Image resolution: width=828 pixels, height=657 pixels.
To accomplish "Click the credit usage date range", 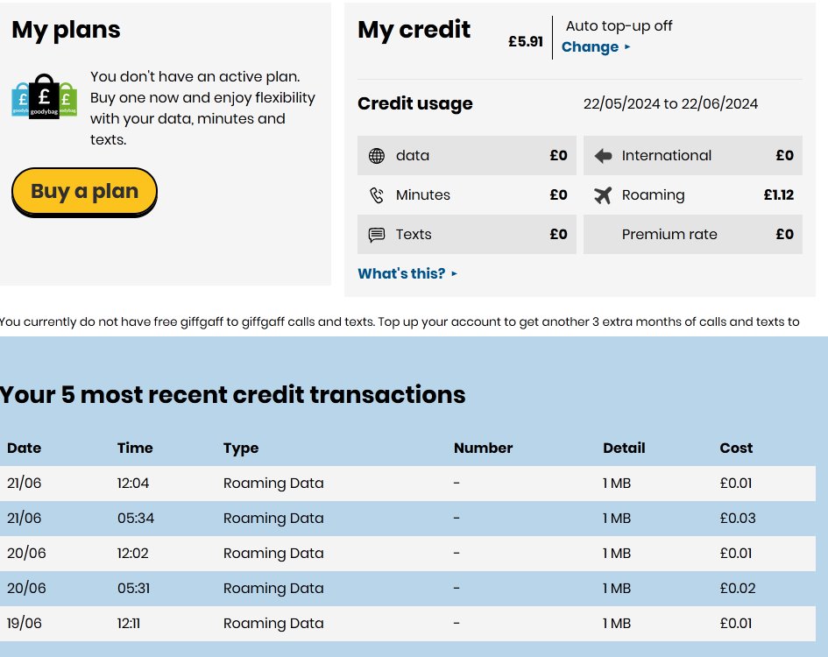I will coord(670,104).
